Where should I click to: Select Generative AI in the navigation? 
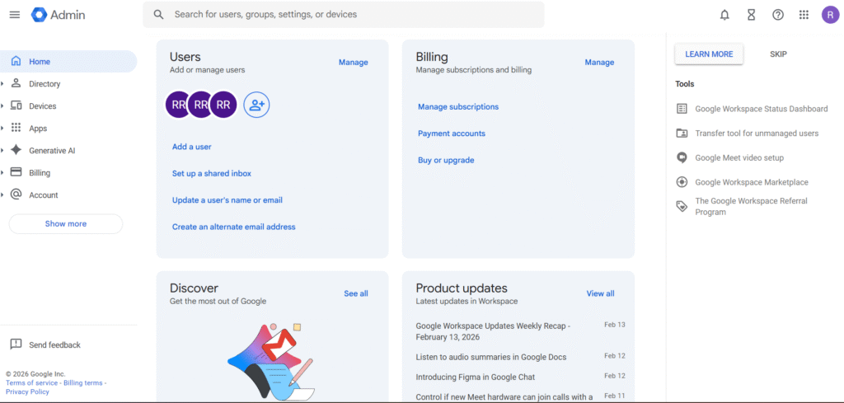tap(52, 151)
